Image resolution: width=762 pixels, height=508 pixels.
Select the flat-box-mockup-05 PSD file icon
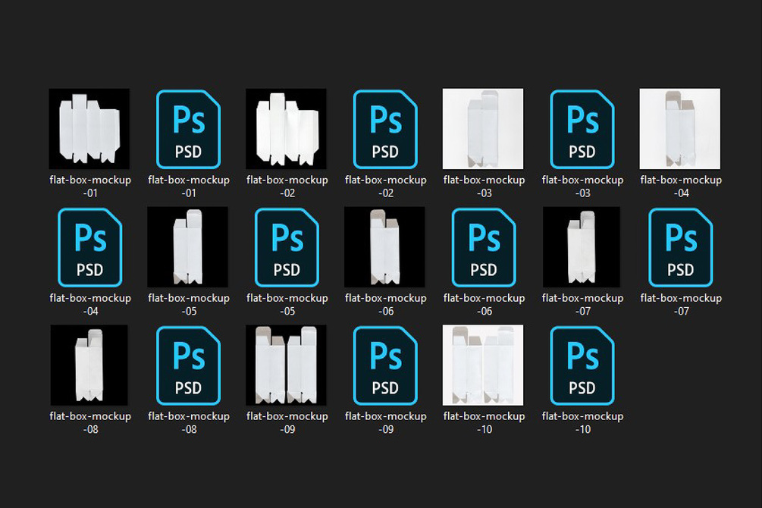coord(287,247)
